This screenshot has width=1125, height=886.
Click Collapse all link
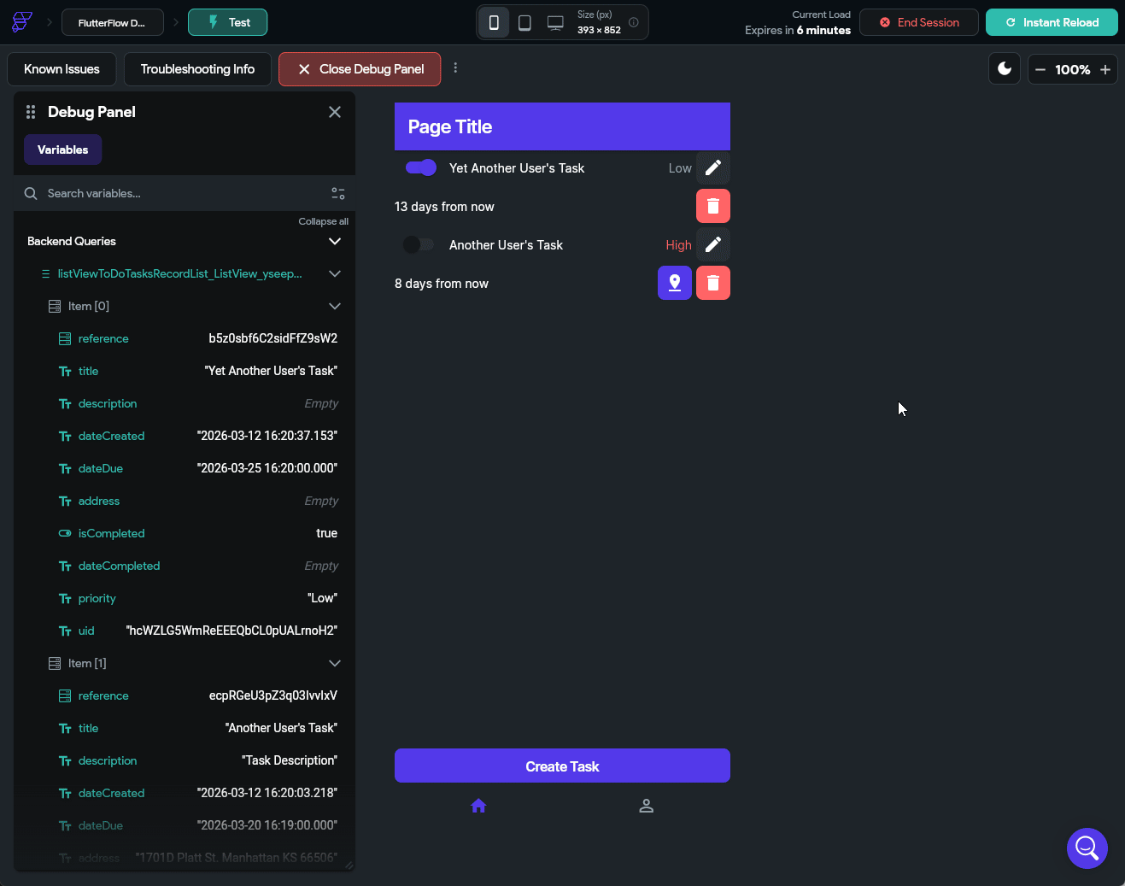pos(323,221)
